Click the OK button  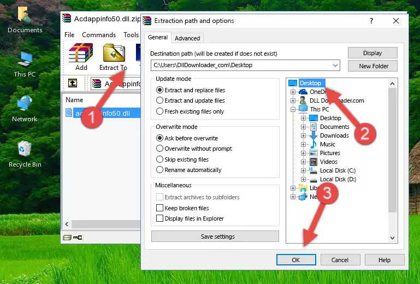click(296, 259)
